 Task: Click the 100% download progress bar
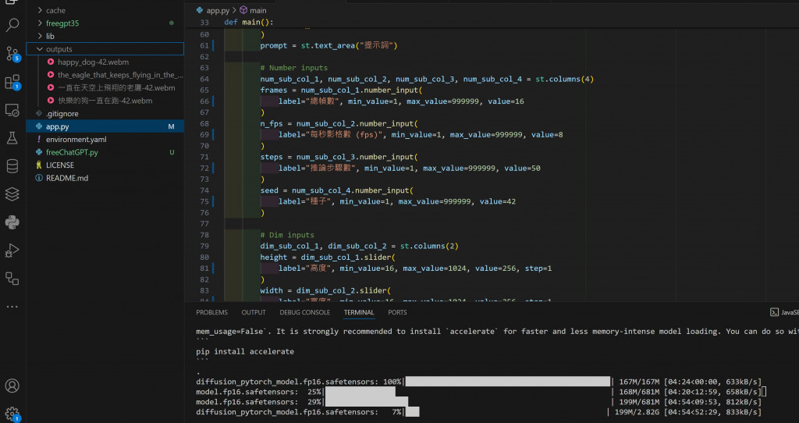tap(508, 382)
